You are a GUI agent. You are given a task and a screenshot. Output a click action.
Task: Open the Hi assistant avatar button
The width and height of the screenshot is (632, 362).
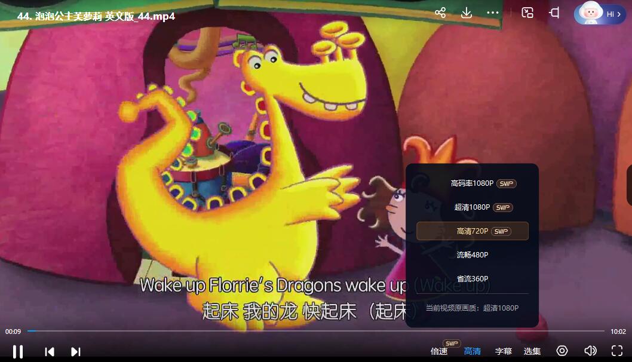tap(600, 13)
